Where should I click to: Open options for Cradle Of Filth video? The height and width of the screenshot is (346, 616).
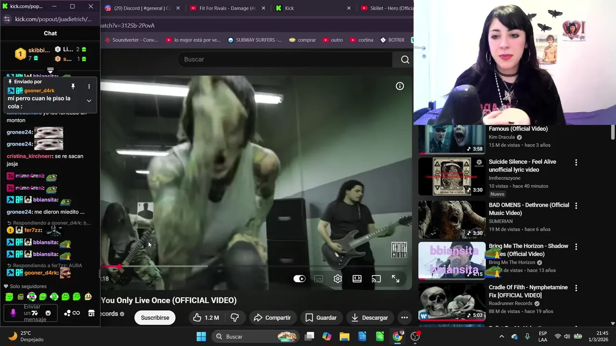pyautogui.click(x=576, y=288)
